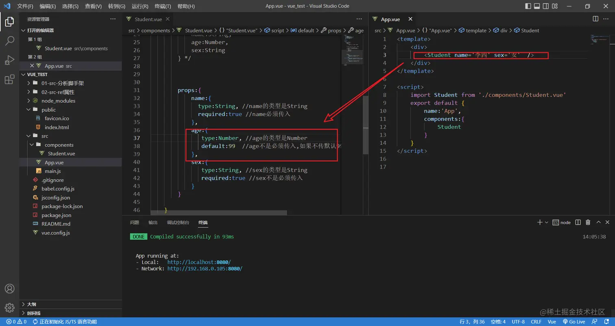Switch to the 输出 panel tab
This screenshot has height=326, width=615.
tap(153, 222)
